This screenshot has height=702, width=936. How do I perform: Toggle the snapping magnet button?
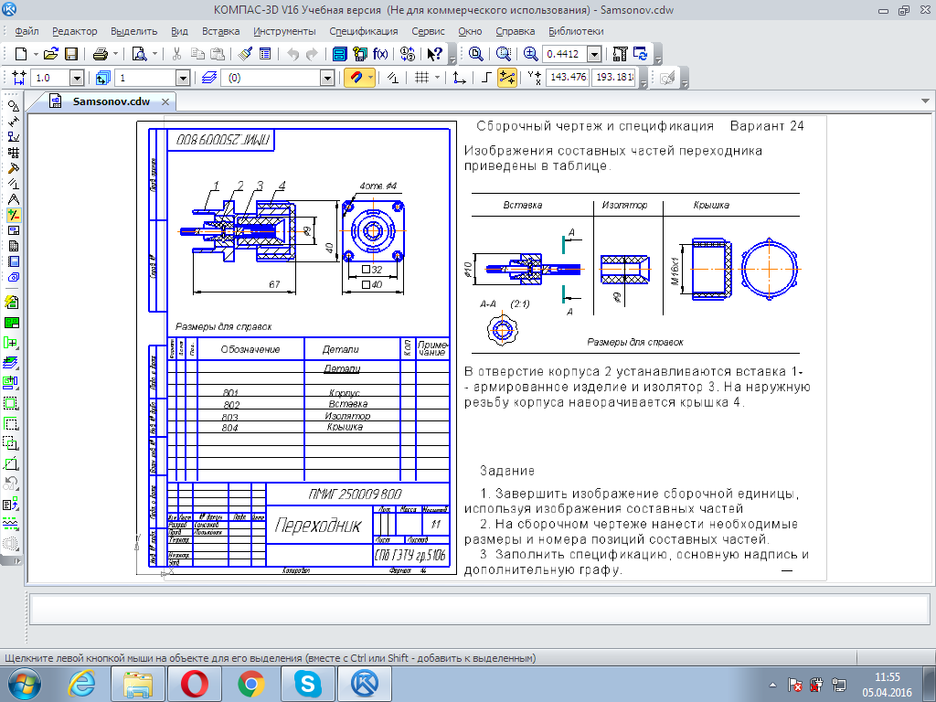[356, 78]
